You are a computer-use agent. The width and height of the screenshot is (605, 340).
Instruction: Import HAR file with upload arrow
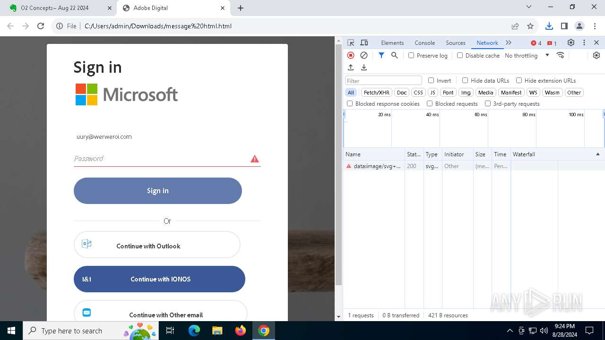click(351, 68)
